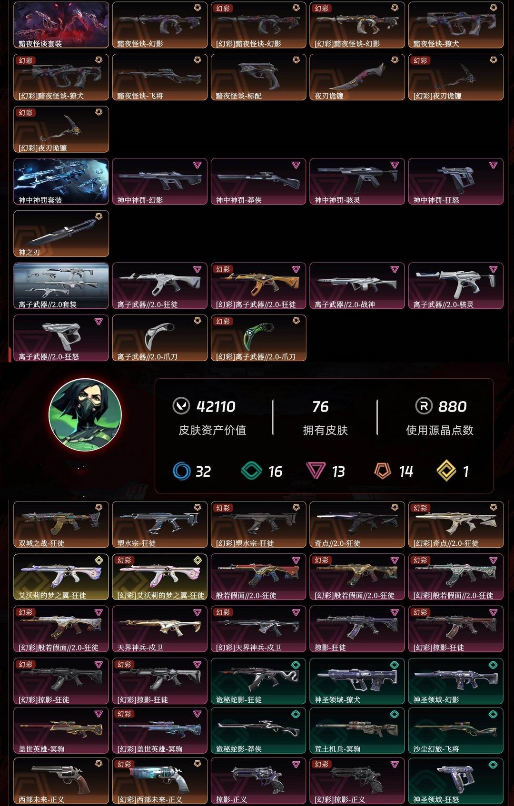The width and height of the screenshot is (514, 806).
Task: Click the 幻彩 tag on 离子武器//2.0-爪刀
Action: tap(223, 322)
